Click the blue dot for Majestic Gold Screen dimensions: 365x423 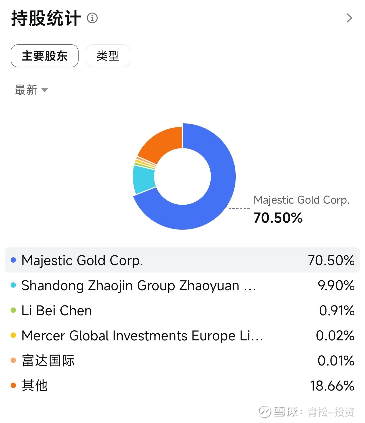pos(13,260)
